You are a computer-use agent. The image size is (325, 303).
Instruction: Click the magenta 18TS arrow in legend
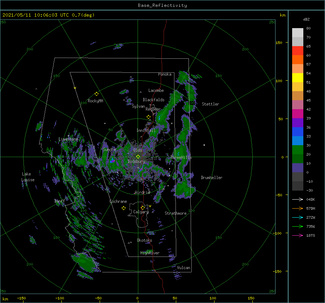(x=298, y=235)
